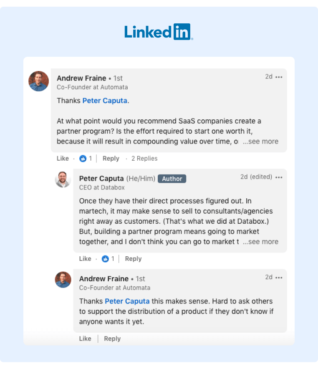Open the three-dot menu on Peter Caputa's reply
This screenshot has height=369, width=318.
(279, 177)
